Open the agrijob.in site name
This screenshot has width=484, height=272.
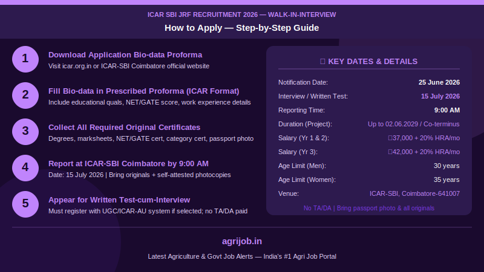click(x=242, y=241)
